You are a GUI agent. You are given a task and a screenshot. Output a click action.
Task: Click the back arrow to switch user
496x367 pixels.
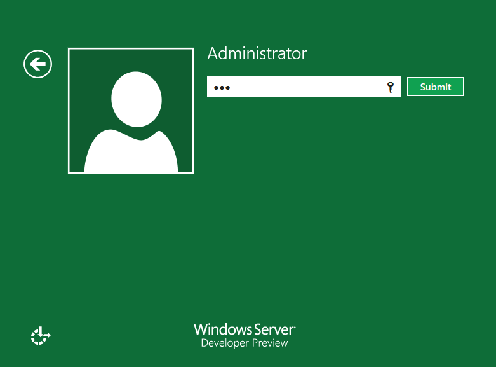38,64
